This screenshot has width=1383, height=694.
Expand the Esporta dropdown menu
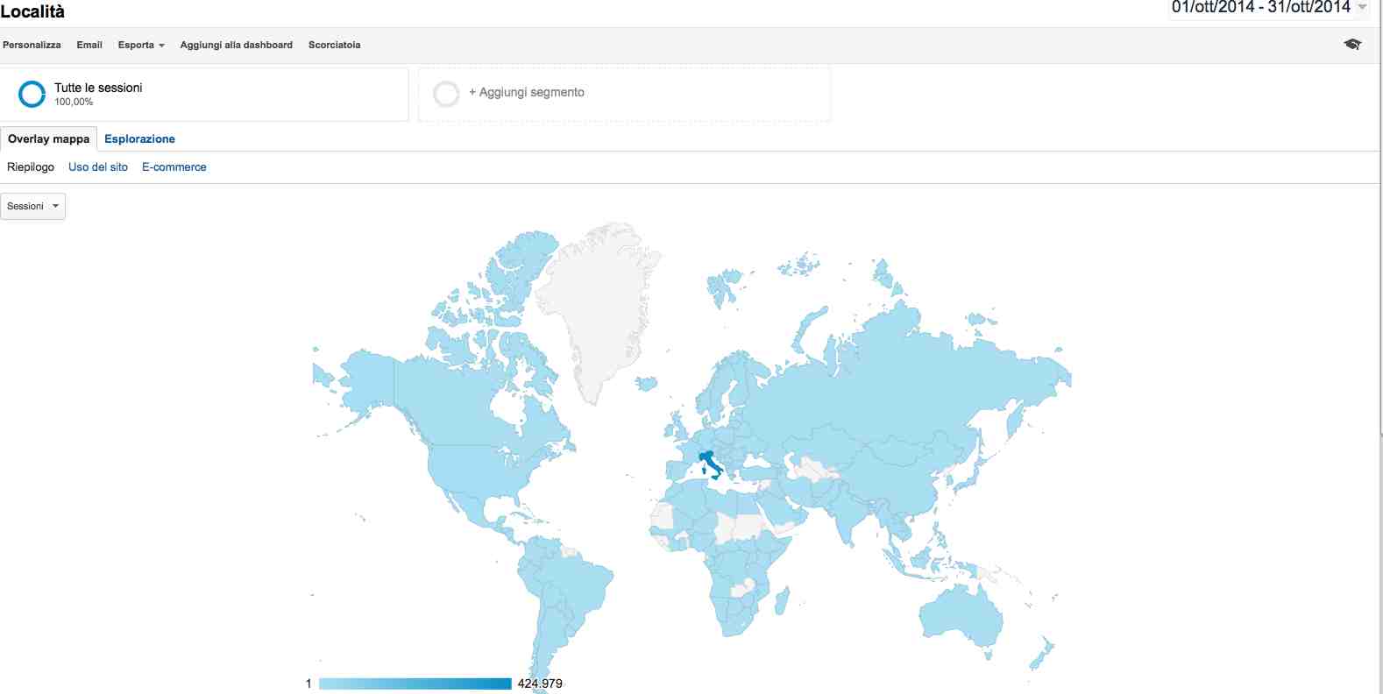[x=141, y=45]
